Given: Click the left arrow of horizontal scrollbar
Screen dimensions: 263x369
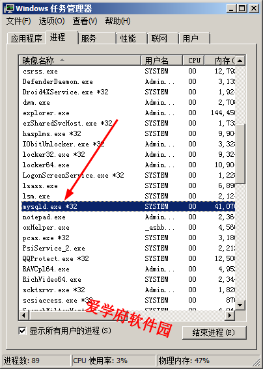Looking at the screenshot, I should tap(23, 315).
